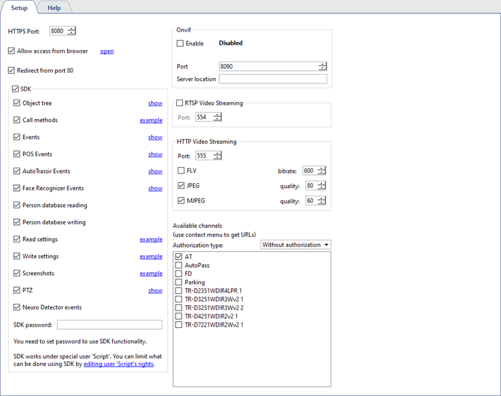Uncheck Allow access from browser
The image size is (501, 396).
pyautogui.click(x=11, y=51)
